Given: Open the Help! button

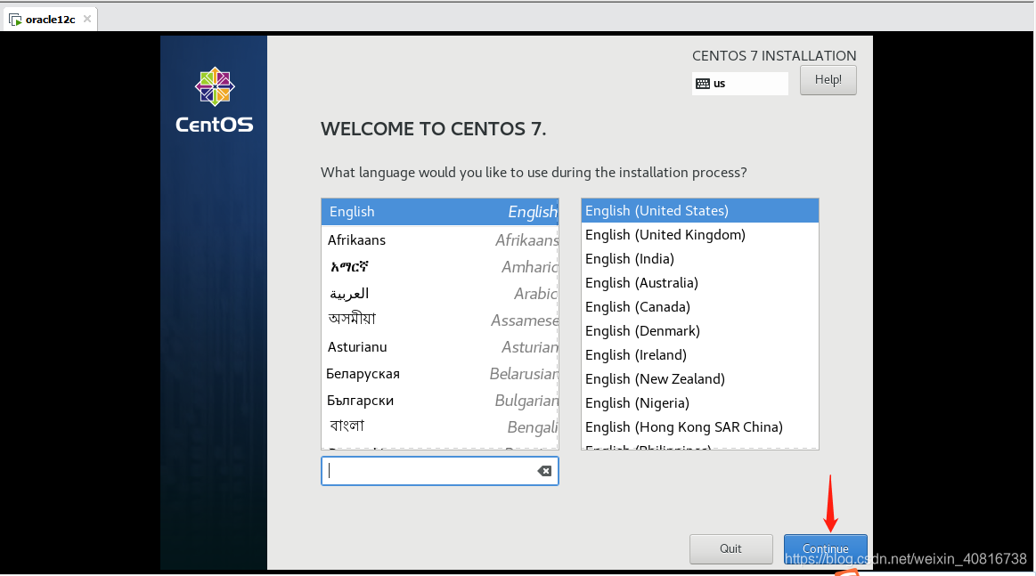Looking at the screenshot, I should pyautogui.click(x=828, y=80).
